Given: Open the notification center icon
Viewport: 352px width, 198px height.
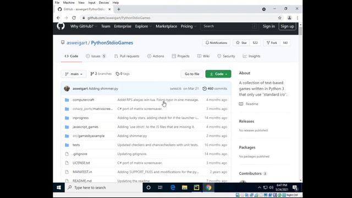Looking at the screenshot, I should (295, 188).
